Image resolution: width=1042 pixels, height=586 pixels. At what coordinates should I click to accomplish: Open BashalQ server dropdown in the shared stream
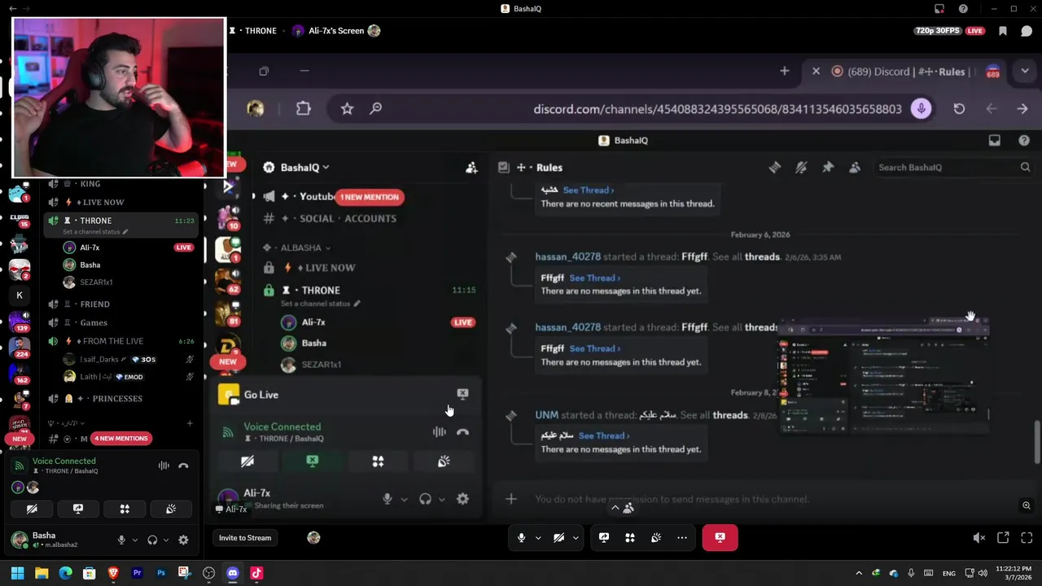tap(304, 167)
